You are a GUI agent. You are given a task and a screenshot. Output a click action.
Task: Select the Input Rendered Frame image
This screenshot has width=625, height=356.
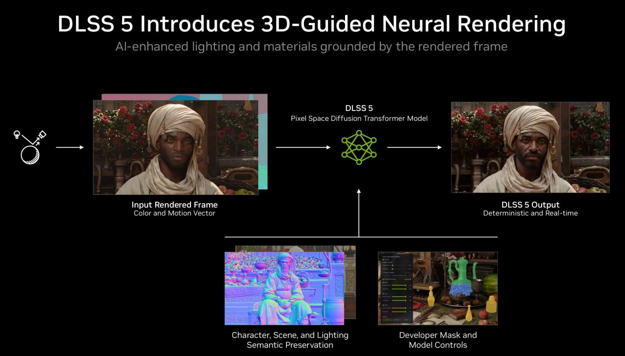[176, 147]
